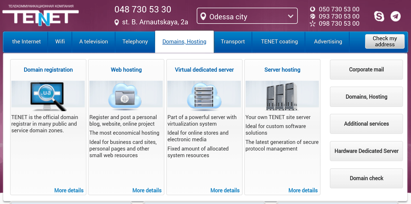The width and height of the screenshot is (411, 204).
Task: Open the Hardware Dedicated Server button
Action: point(366,151)
